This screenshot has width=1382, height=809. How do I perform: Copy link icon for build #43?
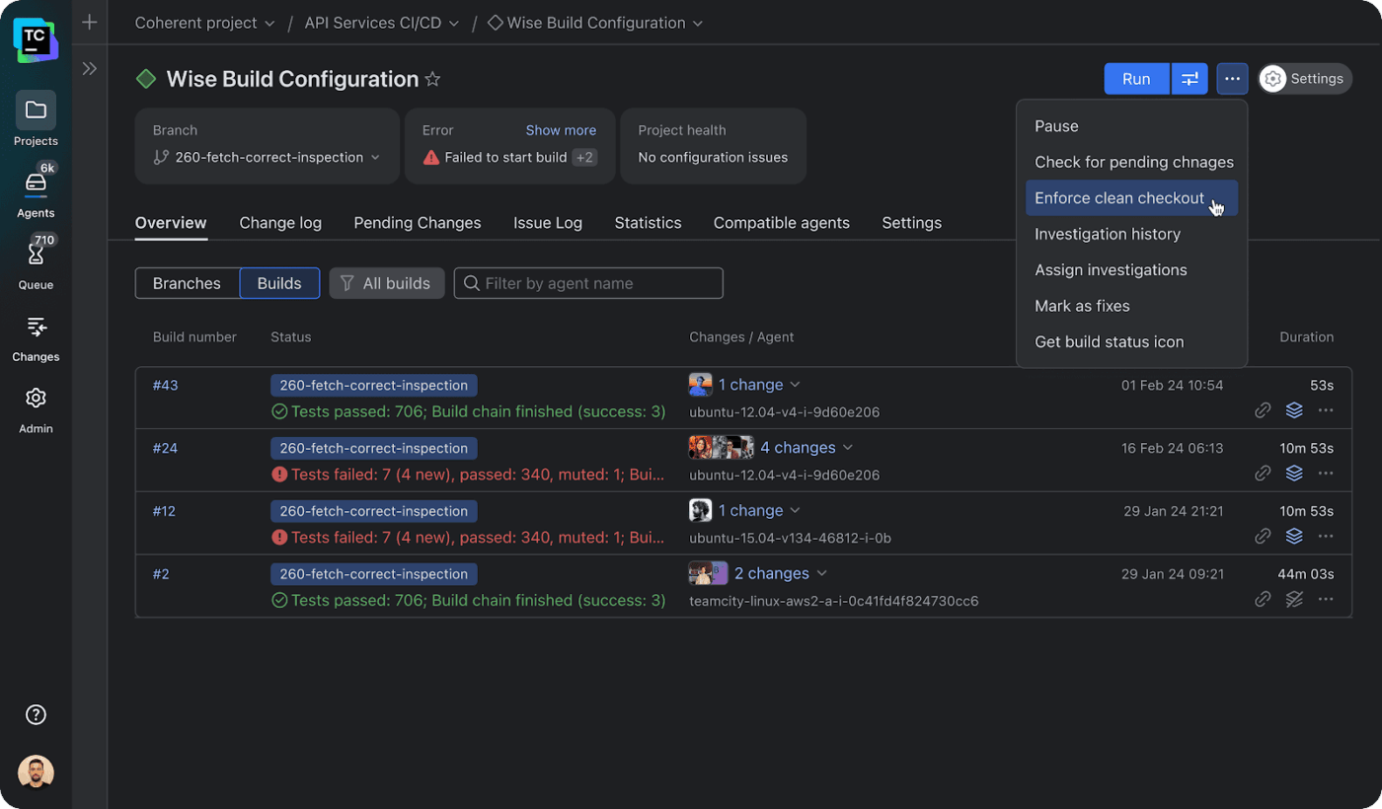tap(1263, 410)
